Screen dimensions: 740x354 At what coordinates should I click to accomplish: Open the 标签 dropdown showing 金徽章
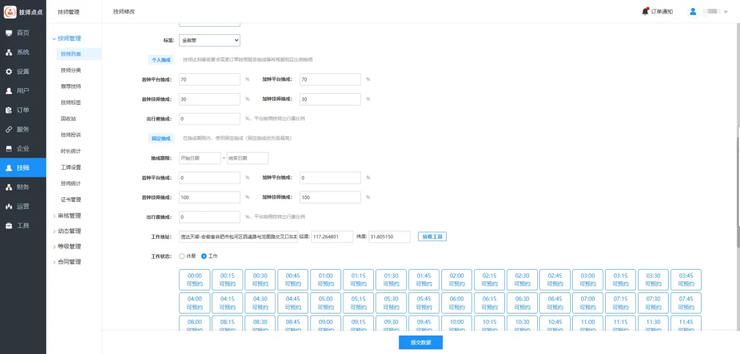209,40
